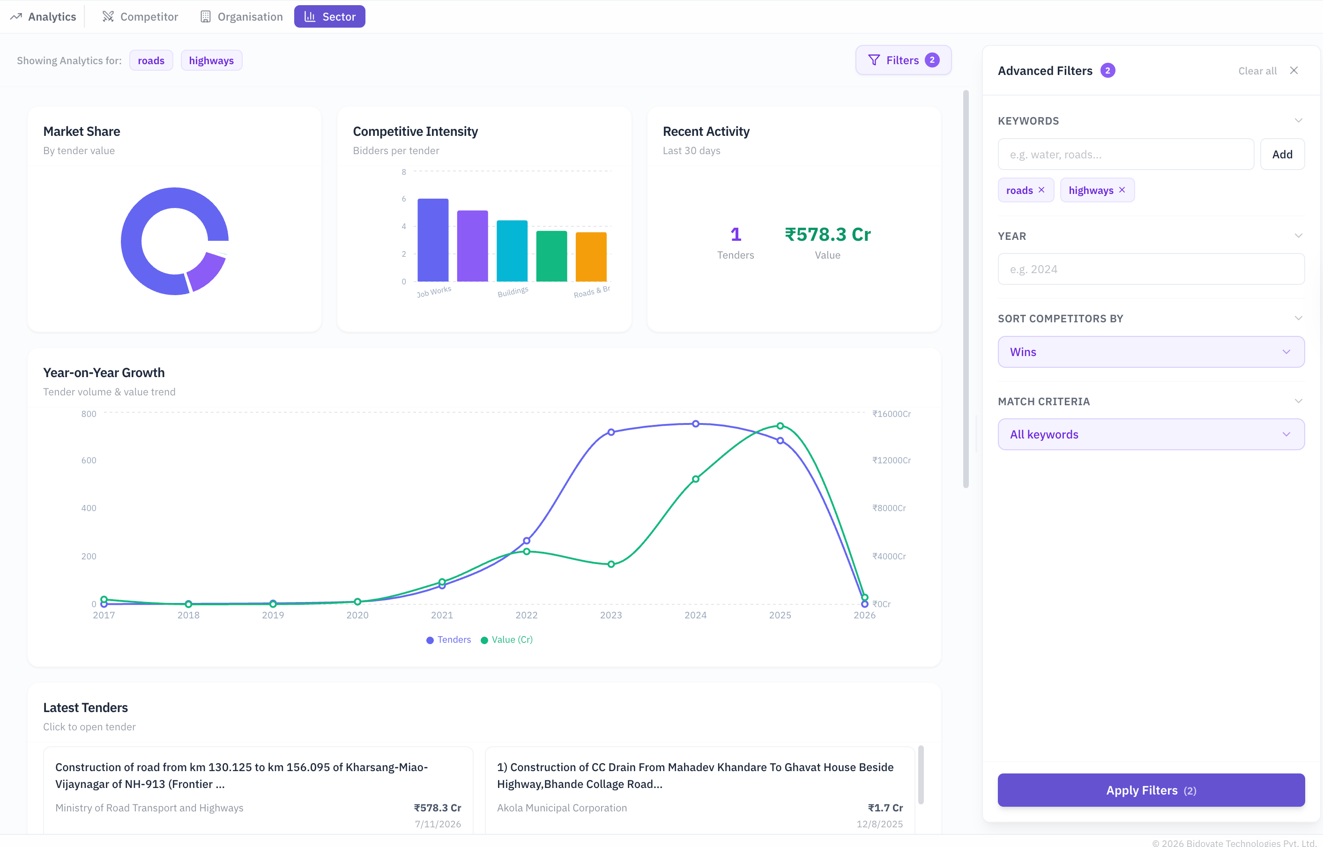Screen dimensions: 1323x847
Task: Click the Akola Municipal Corporation text
Action: (x=561, y=807)
